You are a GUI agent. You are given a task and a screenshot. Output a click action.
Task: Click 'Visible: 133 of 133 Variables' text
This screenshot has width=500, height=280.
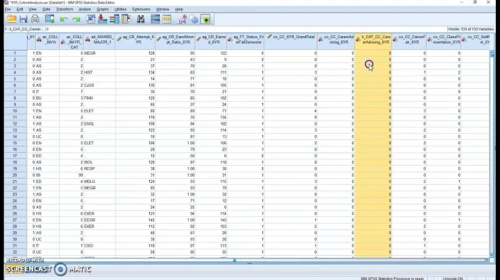click(x=471, y=29)
